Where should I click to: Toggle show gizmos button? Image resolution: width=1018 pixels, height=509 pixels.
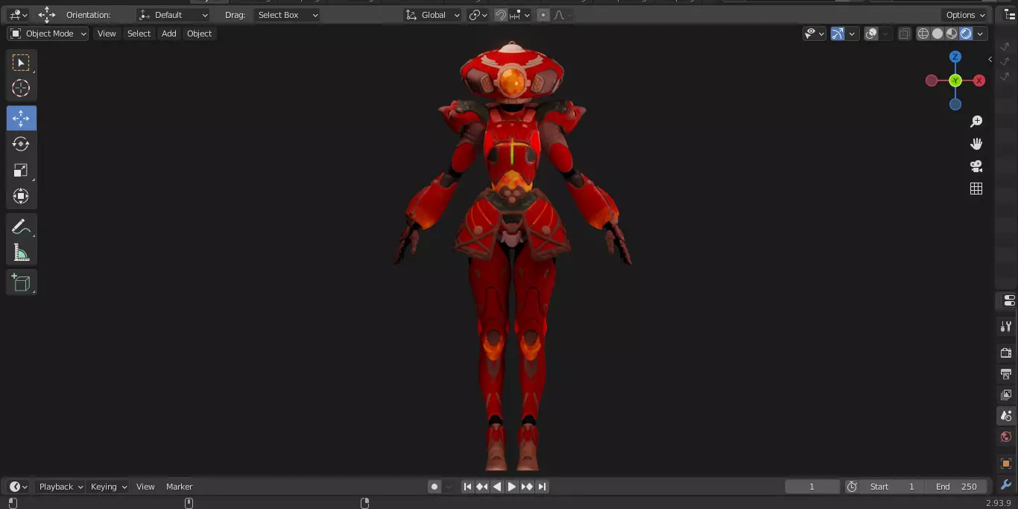[x=838, y=34]
